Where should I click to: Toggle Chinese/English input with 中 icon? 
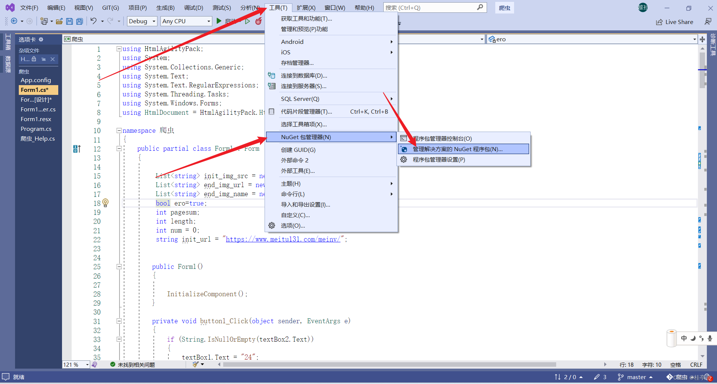click(683, 338)
